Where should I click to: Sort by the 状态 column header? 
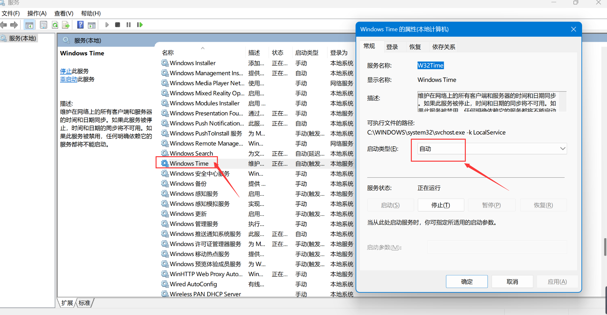point(281,53)
